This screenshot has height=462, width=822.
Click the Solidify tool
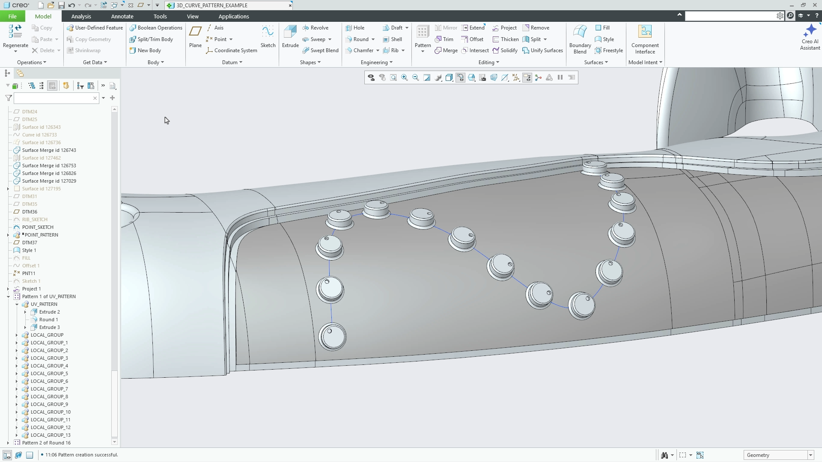[x=505, y=50]
